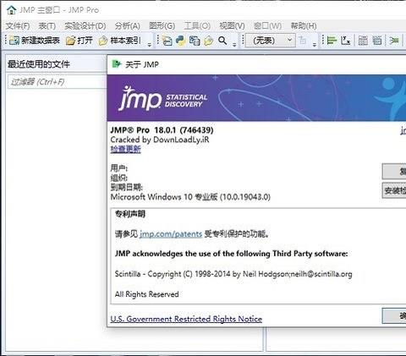The width and height of the screenshot is (406, 356).
Task: Click the Fit Y by X icon
Action: click(x=345, y=41)
